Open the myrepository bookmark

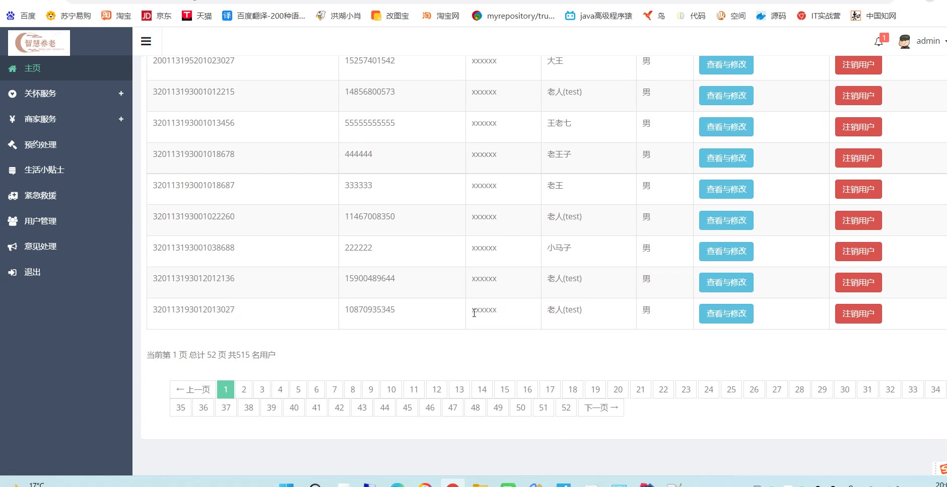(x=513, y=16)
